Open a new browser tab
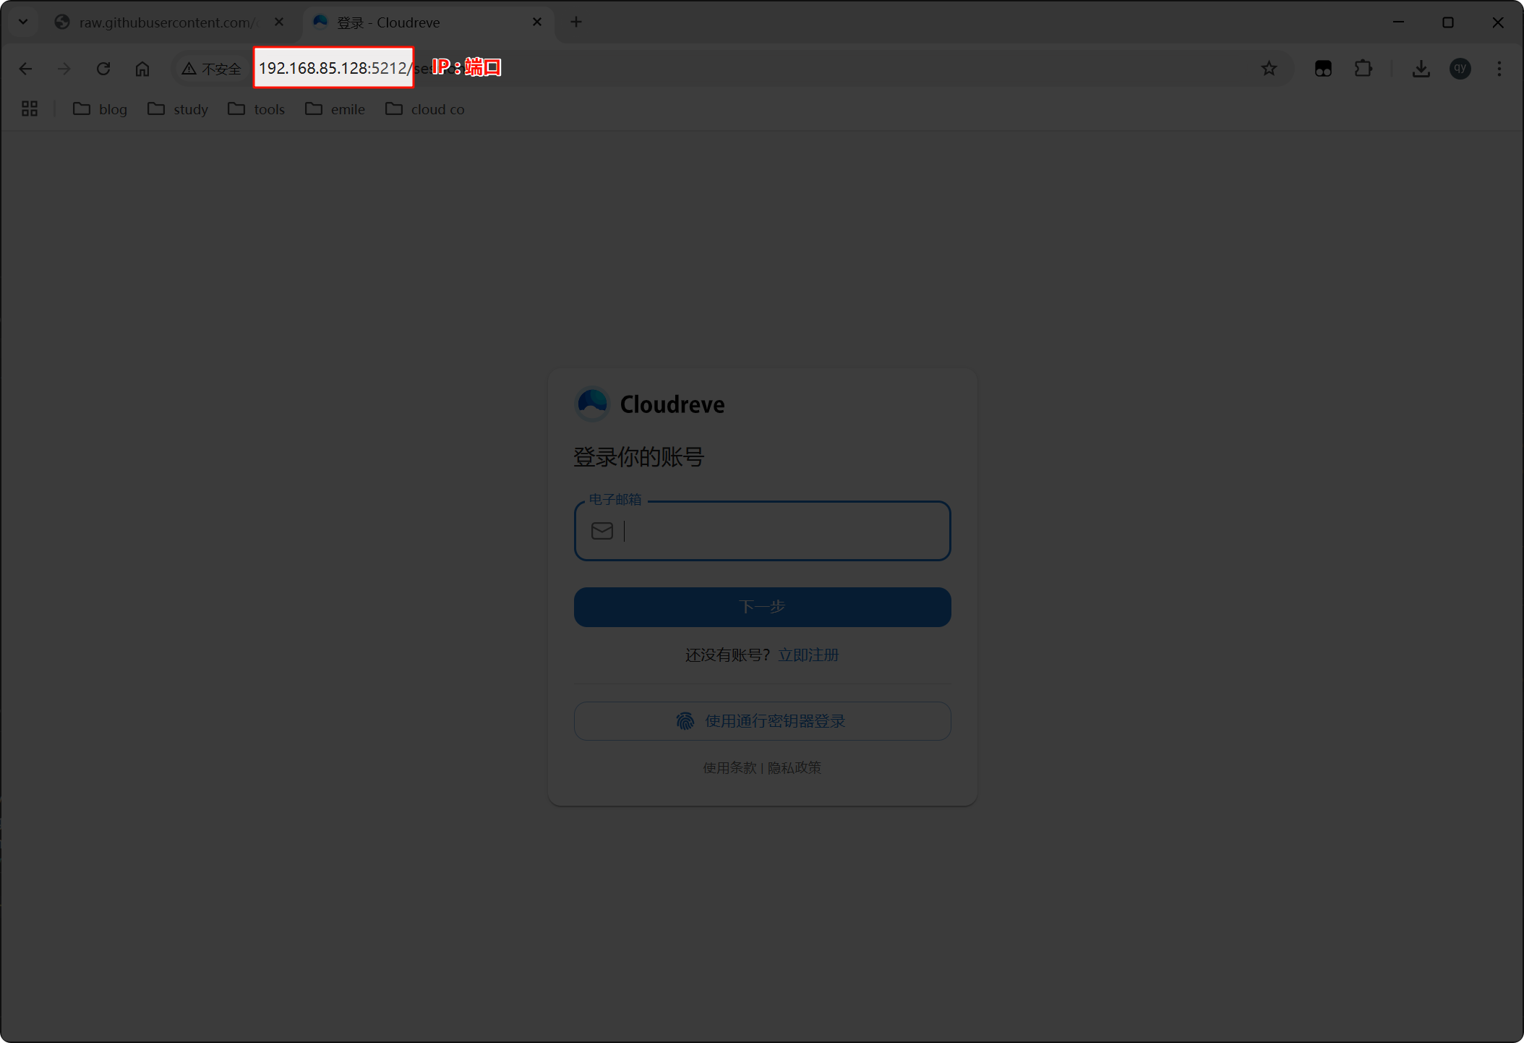 pos(576,22)
